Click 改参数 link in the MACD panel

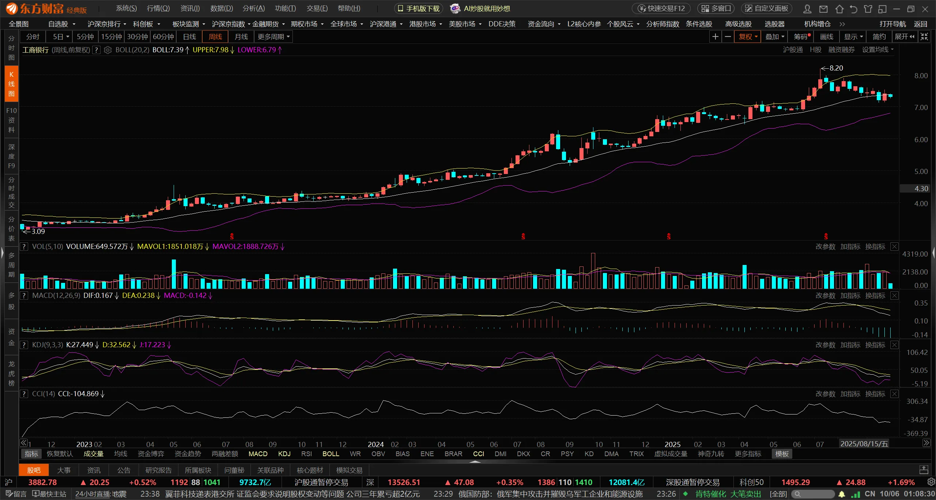[825, 295]
